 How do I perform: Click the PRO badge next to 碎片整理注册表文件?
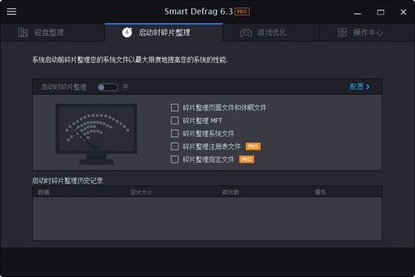point(253,146)
